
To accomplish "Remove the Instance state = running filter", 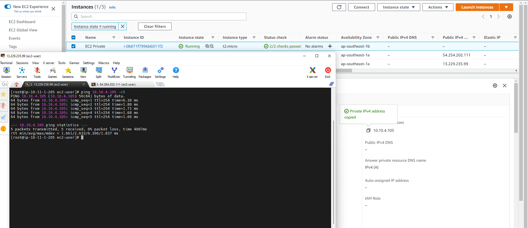I will coord(123,26).
